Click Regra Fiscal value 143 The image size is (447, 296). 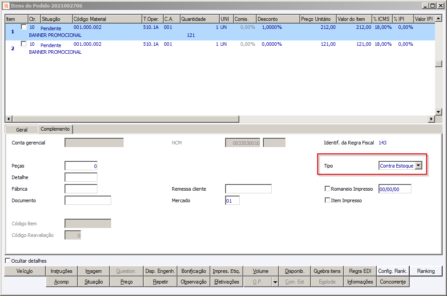coord(383,143)
